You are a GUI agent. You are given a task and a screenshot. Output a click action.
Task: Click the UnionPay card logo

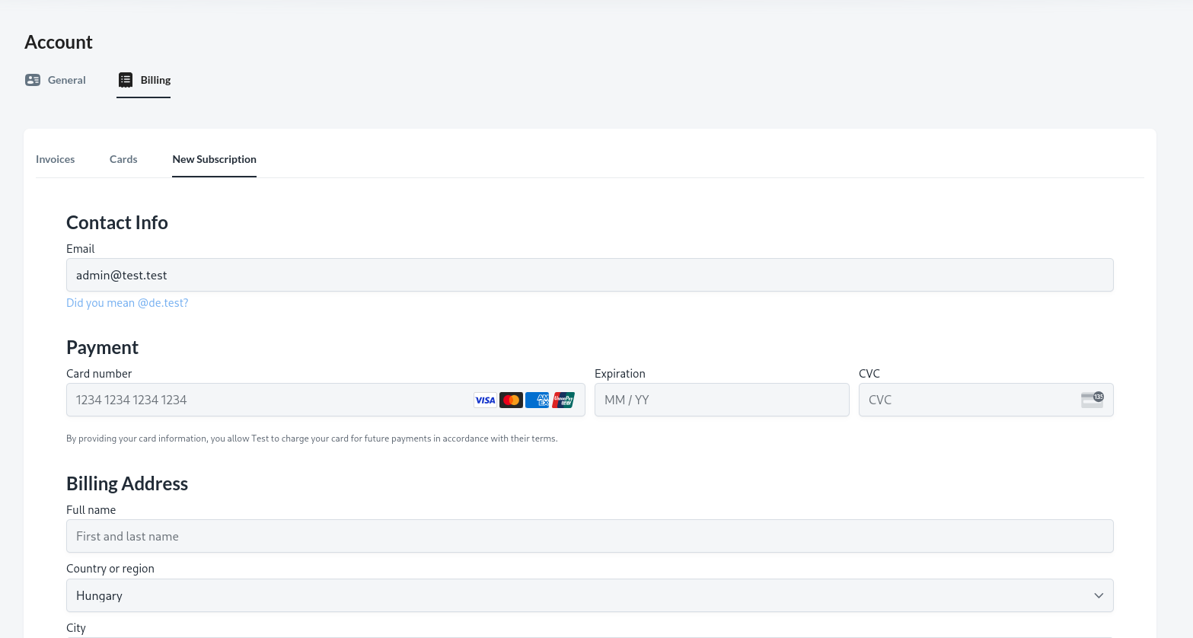pos(563,400)
